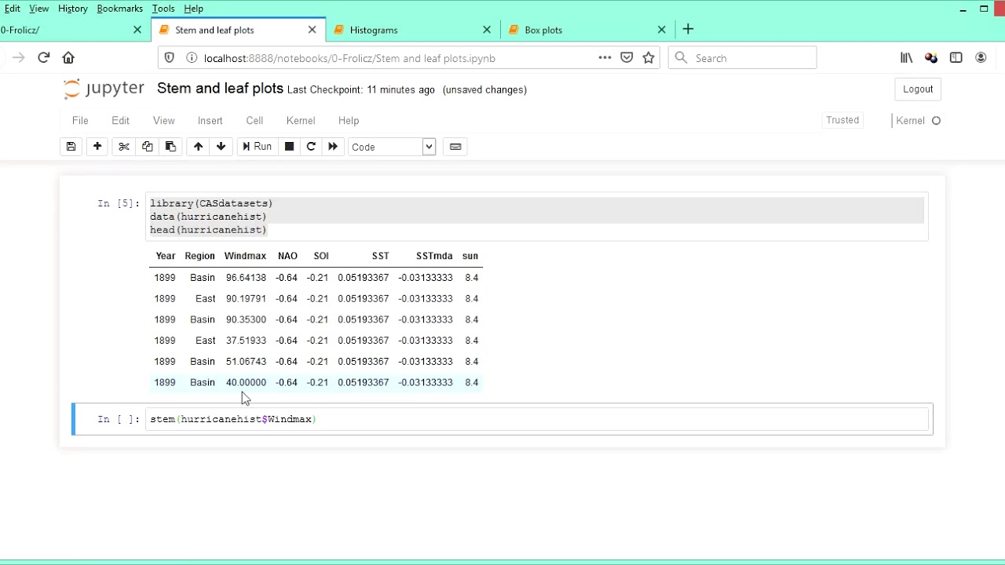1005x565 pixels.
Task: Open Firefox account icon
Action: click(981, 57)
